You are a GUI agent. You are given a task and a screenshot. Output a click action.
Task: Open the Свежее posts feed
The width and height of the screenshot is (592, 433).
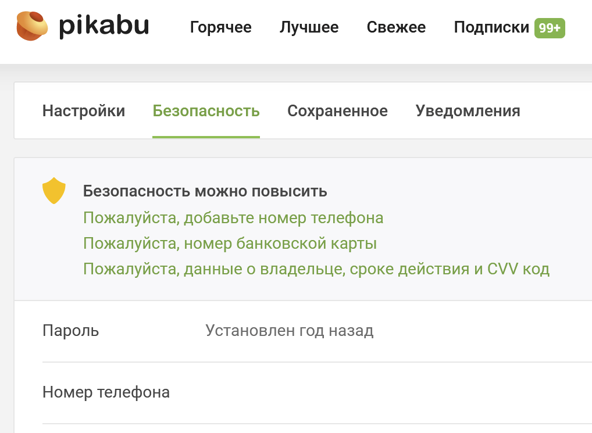pos(396,27)
